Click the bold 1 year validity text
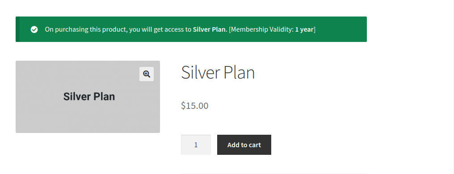 pyautogui.click(x=304, y=29)
